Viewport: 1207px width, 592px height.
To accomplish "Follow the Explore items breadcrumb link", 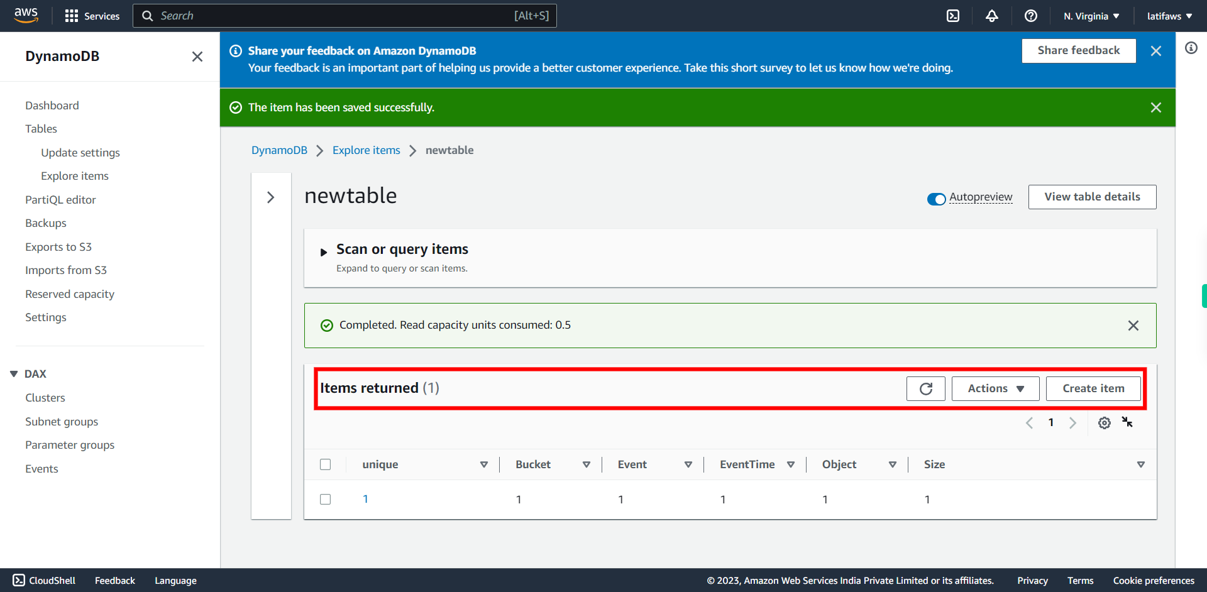I will pos(367,150).
